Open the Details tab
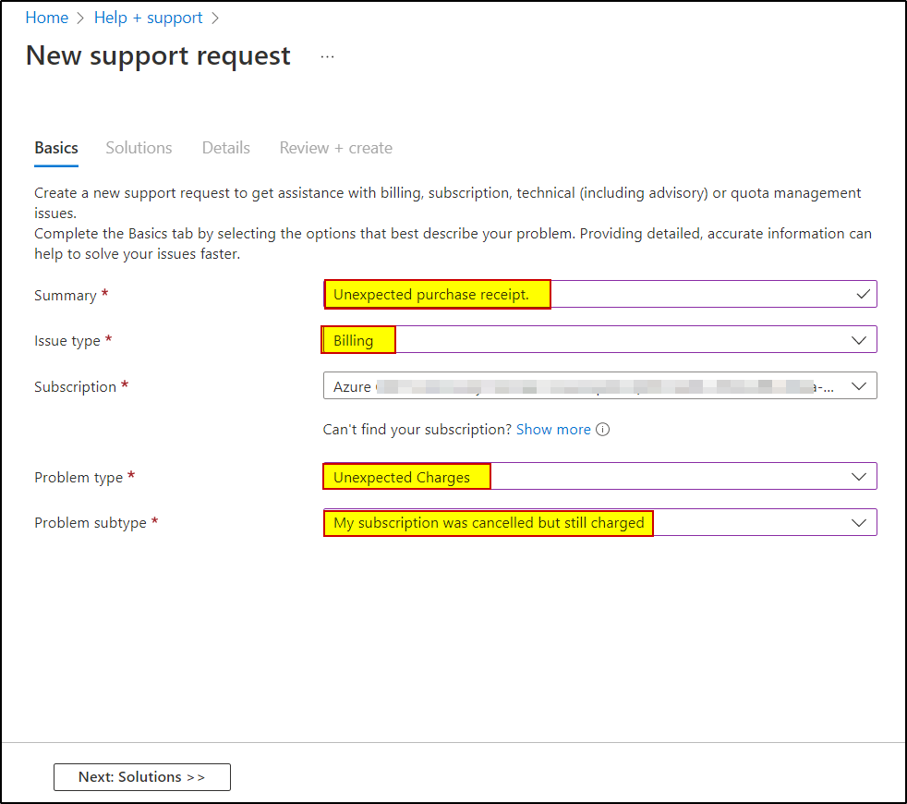The height and width of the screenshot is (804, 907). [225, 148]
